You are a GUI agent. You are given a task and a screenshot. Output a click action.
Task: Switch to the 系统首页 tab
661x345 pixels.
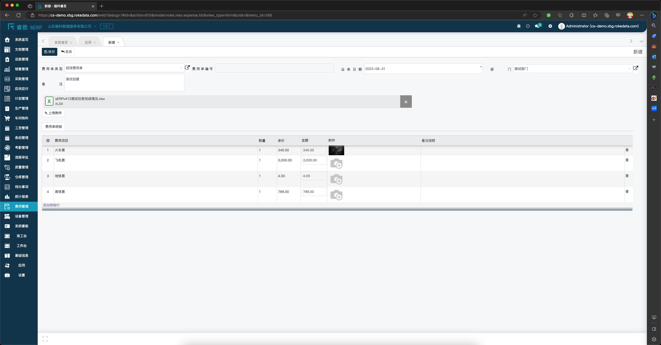61,42
